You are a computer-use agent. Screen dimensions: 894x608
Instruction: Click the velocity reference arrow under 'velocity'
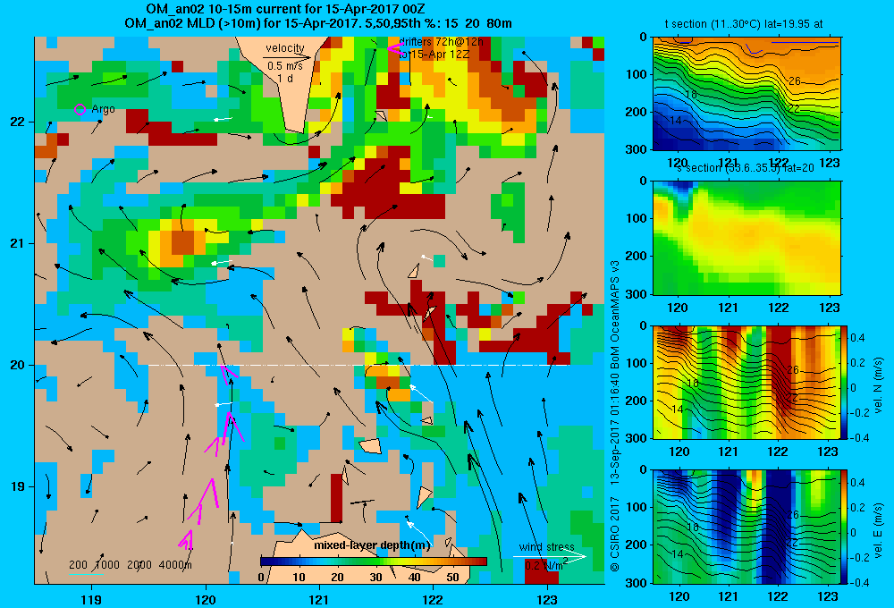[x=287, y=57]
